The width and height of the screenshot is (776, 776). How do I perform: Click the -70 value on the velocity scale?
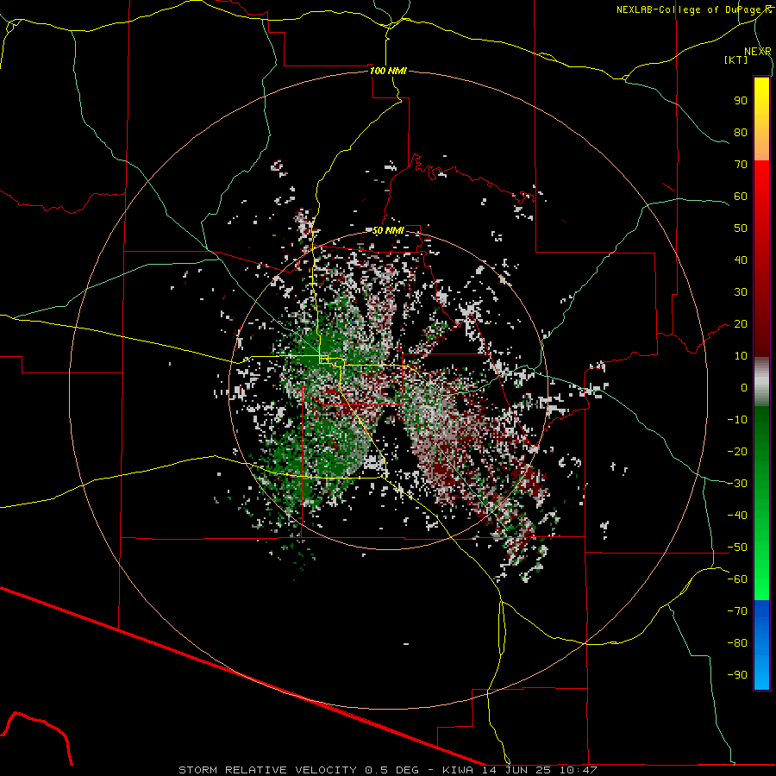pyautogui.click(x=737, y=611)
